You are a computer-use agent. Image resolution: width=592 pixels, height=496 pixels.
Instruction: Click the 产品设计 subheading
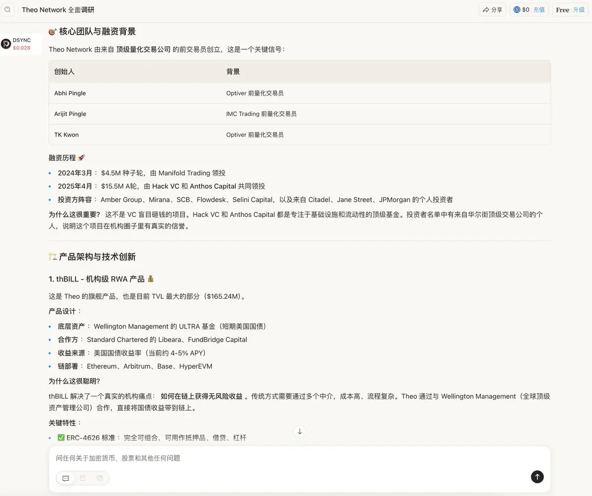coord(65,311)
